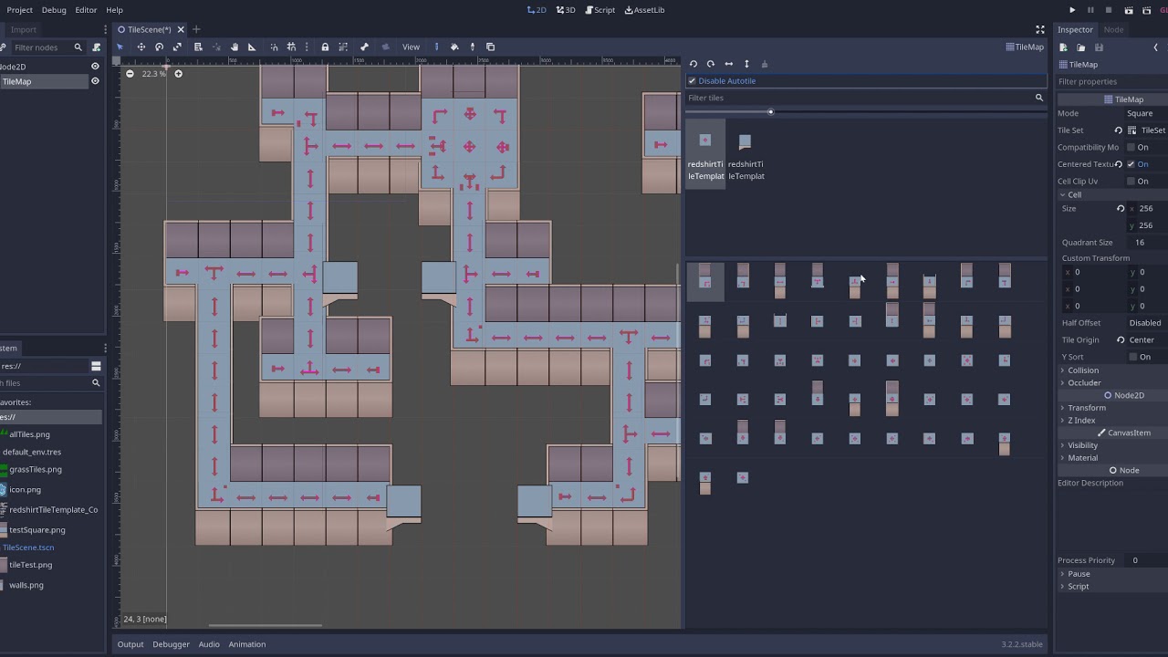Viewport: 1168px width, 657px height.
Task: Play the current scene
Action: point(1129,10)
